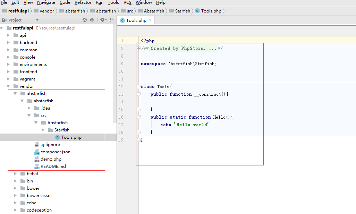Hide the Project tool window with pin icon
The width and height of the screenshot is (356, 214).
pyautogui.click(x=112, y=20)
